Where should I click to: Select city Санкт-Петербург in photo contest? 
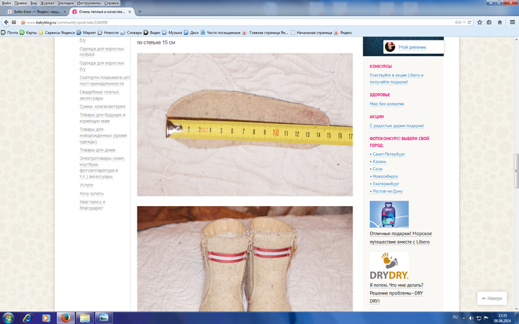coord(389,154)
